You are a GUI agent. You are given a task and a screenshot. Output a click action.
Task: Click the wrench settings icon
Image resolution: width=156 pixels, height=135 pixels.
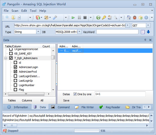click(55, 18)
